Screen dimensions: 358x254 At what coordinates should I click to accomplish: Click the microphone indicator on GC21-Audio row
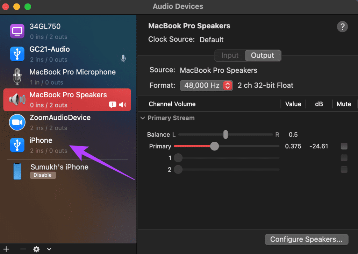(123, 59)
